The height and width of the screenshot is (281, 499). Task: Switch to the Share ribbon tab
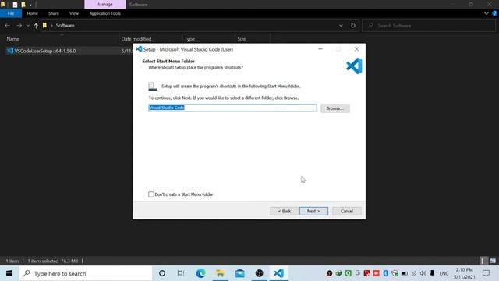tap(54, 13)
